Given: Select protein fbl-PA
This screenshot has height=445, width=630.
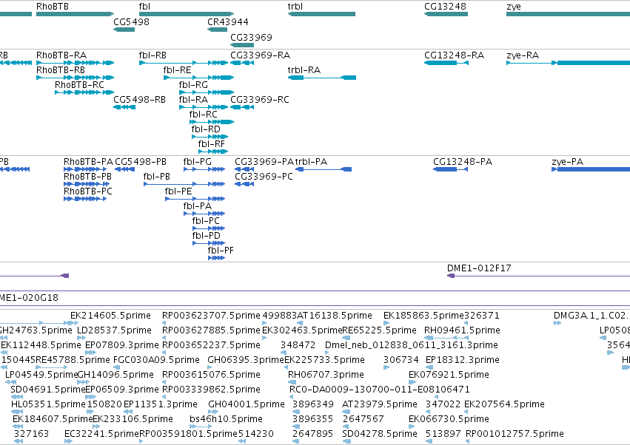Looking at the screenshot, I should tap(197, 206).
